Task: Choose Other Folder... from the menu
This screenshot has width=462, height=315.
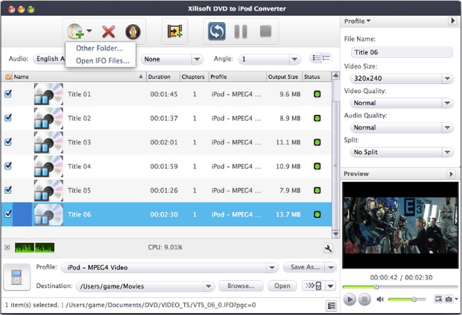Action: pyautogui.click(x=100, y=48)
